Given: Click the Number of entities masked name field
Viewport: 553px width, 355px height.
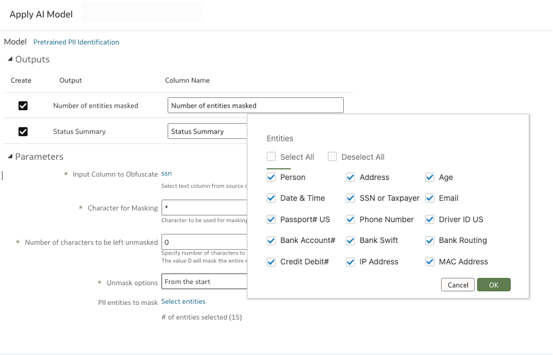Looking at the screenshot, I should tap(255, 105).
